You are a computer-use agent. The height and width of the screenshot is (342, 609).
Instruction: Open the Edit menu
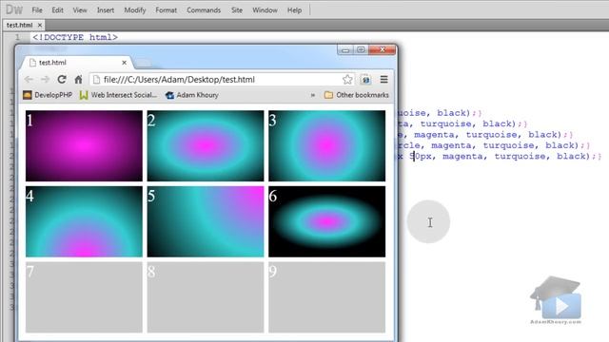57,10
